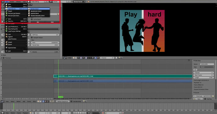Open recent file blendertest1.blend

click(x=39, y=11)
